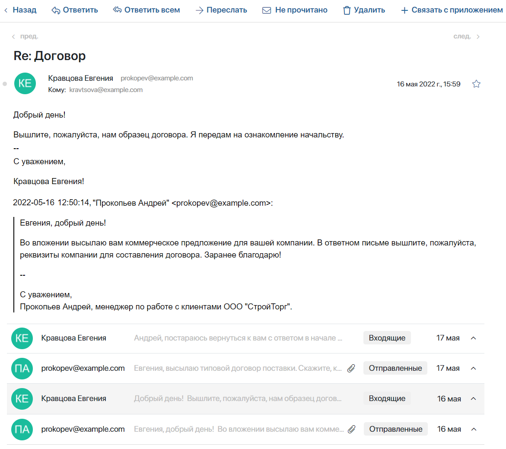This screenshot has width=506, height=449.
Task: Click the date 17 мая of Входящие row
Action: 448,338
